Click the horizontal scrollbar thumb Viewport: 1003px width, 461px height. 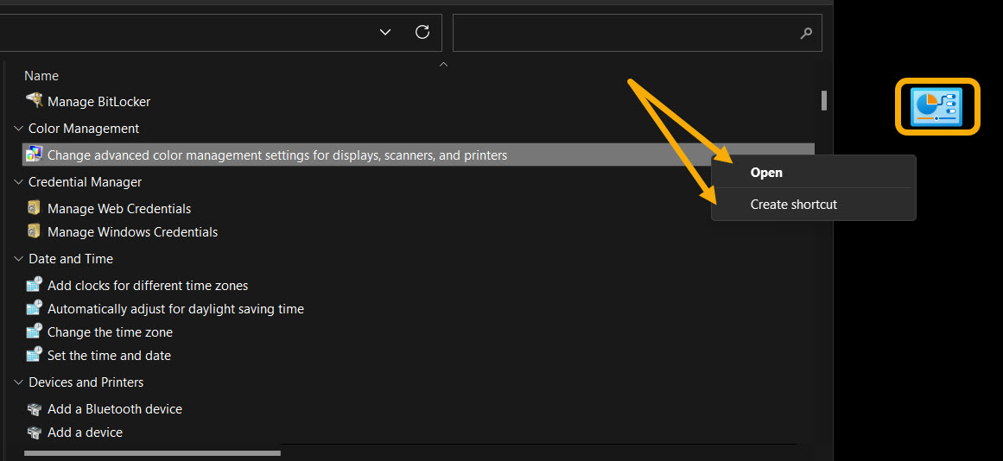[152, 453]
